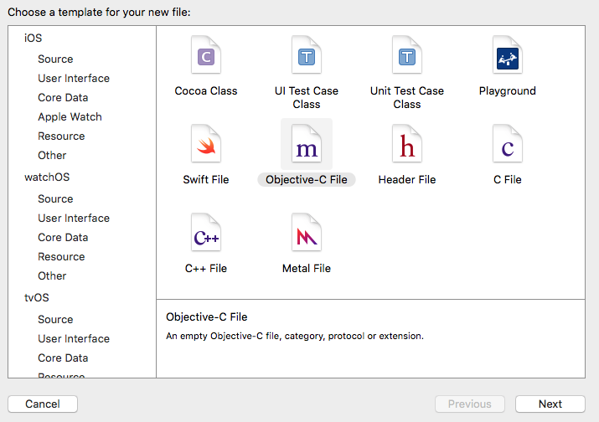Image resolution: width=599 pixels, height=422 pixels.
Task: Choose Core Data under tvOS
Action: (x=63, y=358)
